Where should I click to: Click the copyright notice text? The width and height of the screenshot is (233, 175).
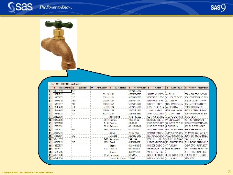tap(28, 172)
